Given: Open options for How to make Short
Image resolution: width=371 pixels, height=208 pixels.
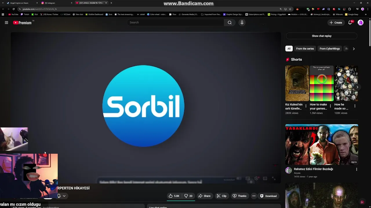Looking at the screenshot, I should (x=330, y=106).
